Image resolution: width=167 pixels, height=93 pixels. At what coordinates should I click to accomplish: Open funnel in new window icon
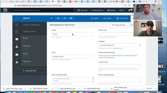64,18
